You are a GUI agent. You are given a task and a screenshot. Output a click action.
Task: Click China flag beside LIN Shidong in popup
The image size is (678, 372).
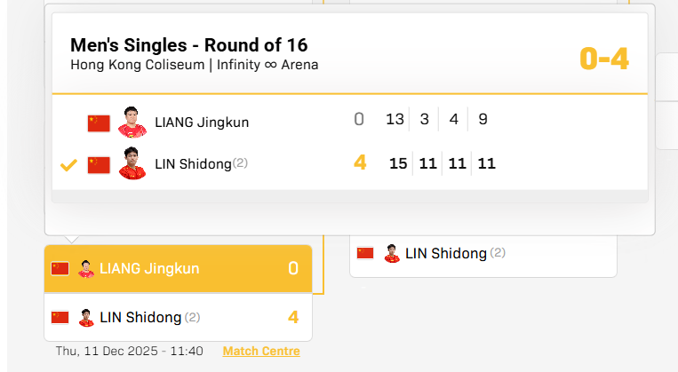(99, 165)
